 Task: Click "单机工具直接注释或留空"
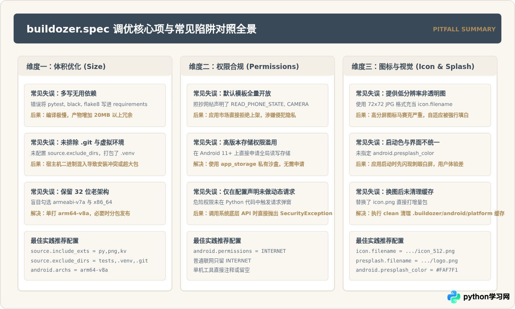(221, 270)
